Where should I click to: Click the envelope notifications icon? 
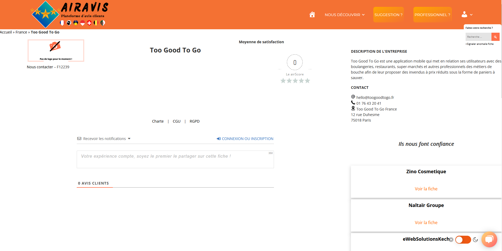point(79,139)
